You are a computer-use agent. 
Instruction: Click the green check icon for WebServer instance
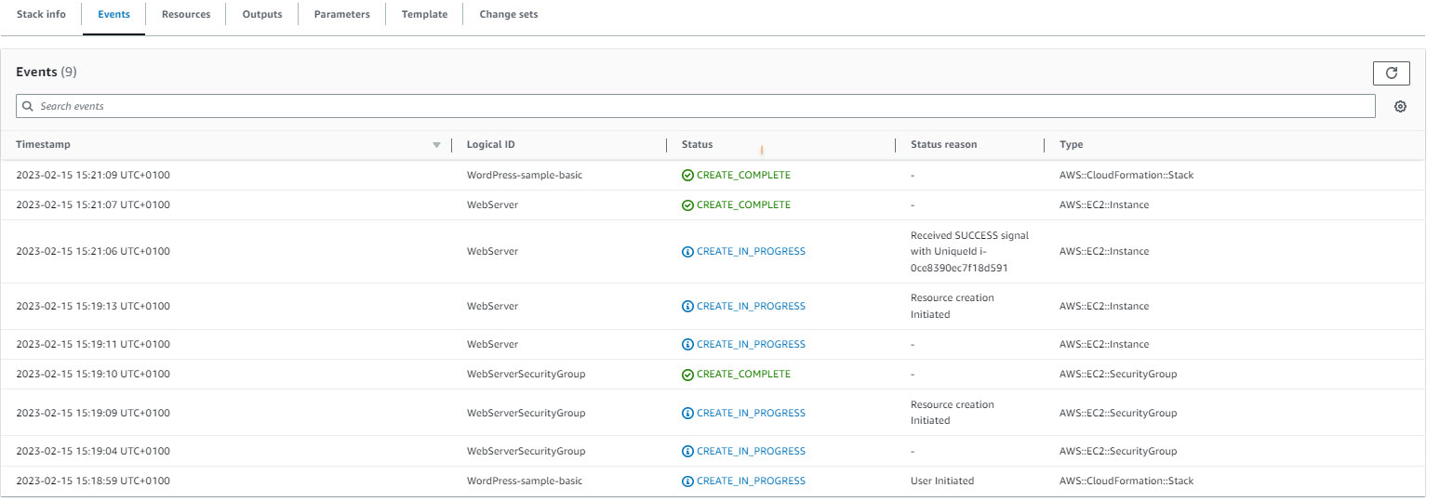687,205
